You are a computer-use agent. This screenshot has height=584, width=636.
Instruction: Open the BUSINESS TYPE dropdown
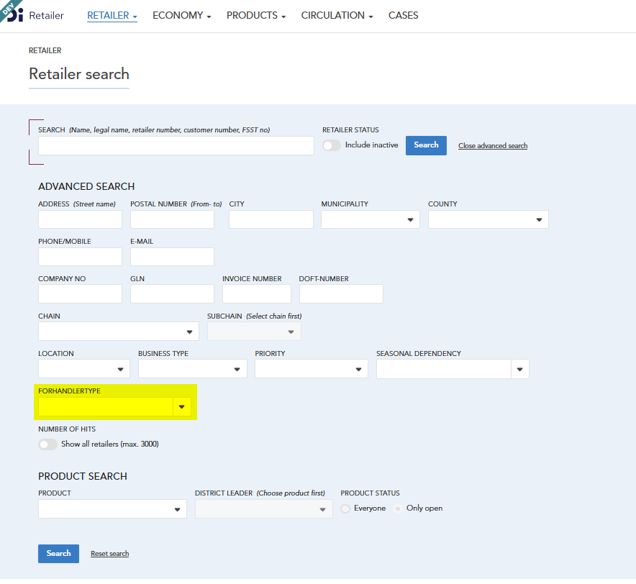point(193,369)
